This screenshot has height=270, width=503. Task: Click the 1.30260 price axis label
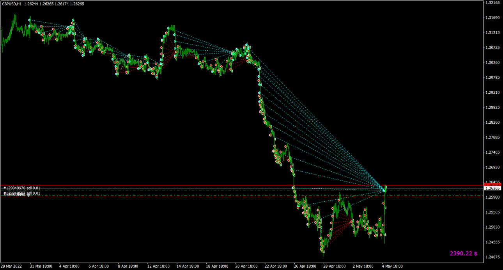pos(492,62)
